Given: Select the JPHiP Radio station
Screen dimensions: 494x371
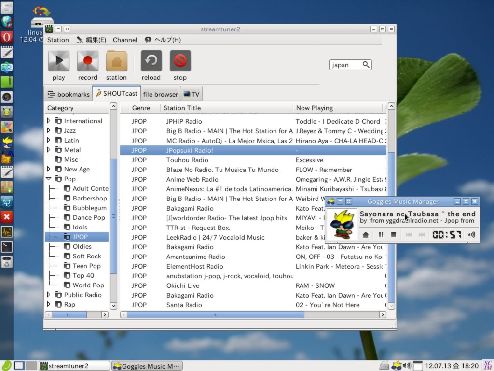Looking at the screenshot, I should point(253,121).
